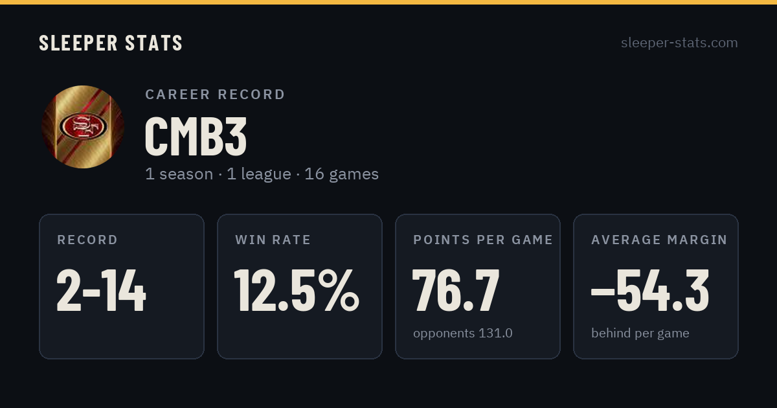Open the Record stat card

click(122, 286)
